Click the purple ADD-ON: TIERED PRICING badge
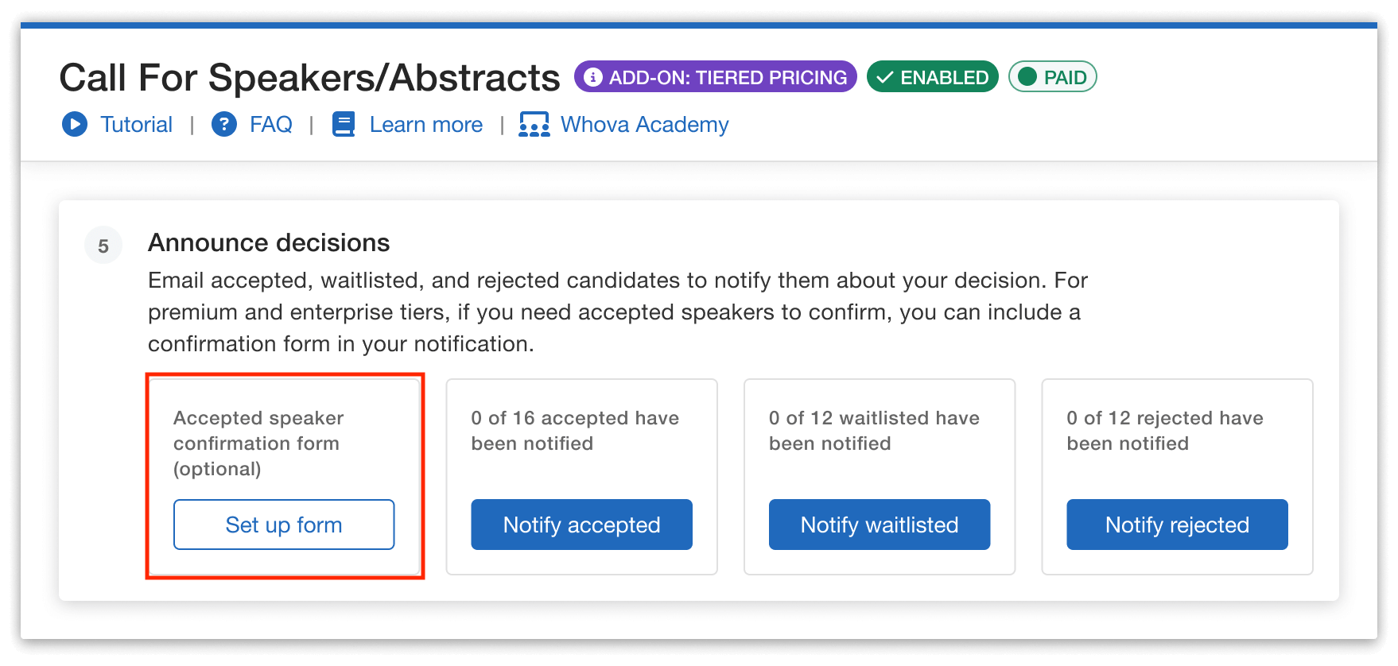The width and height of the screenshot is (1398, 666). tap(715, 76)
